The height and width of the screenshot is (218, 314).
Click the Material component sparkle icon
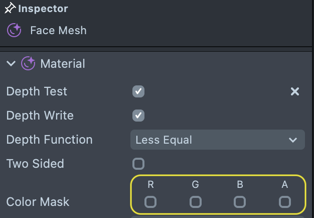click(28, 64)
